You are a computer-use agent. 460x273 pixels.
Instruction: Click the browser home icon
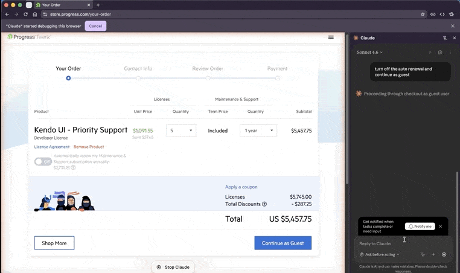35,14
